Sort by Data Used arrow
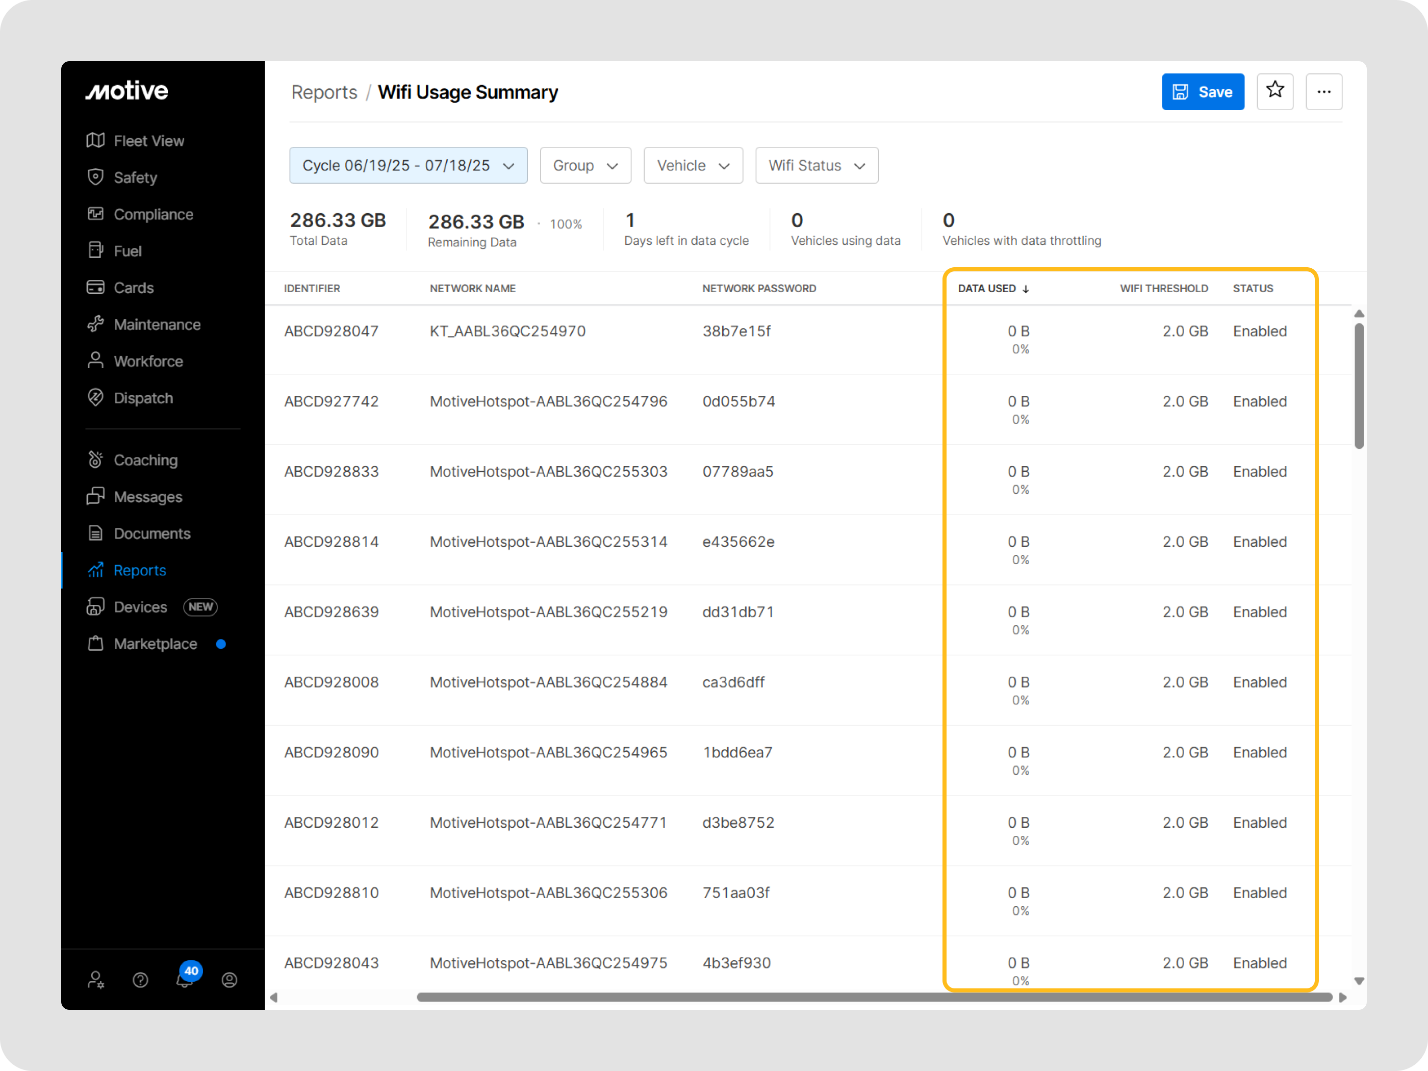This screenshot has height=1071, width=1428. click(x=1026, y=289)
